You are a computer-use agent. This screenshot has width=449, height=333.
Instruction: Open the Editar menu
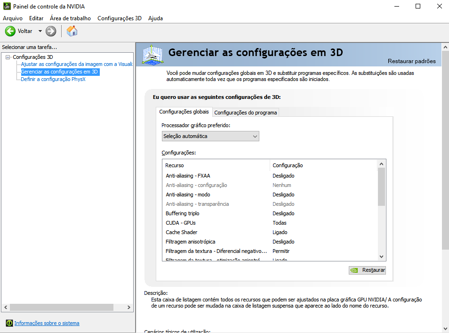coord(36,18)
